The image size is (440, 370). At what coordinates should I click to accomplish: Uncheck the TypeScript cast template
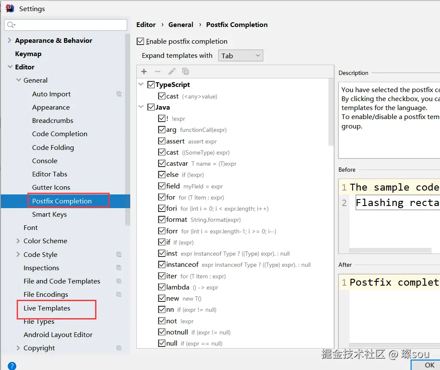[162, 96]
